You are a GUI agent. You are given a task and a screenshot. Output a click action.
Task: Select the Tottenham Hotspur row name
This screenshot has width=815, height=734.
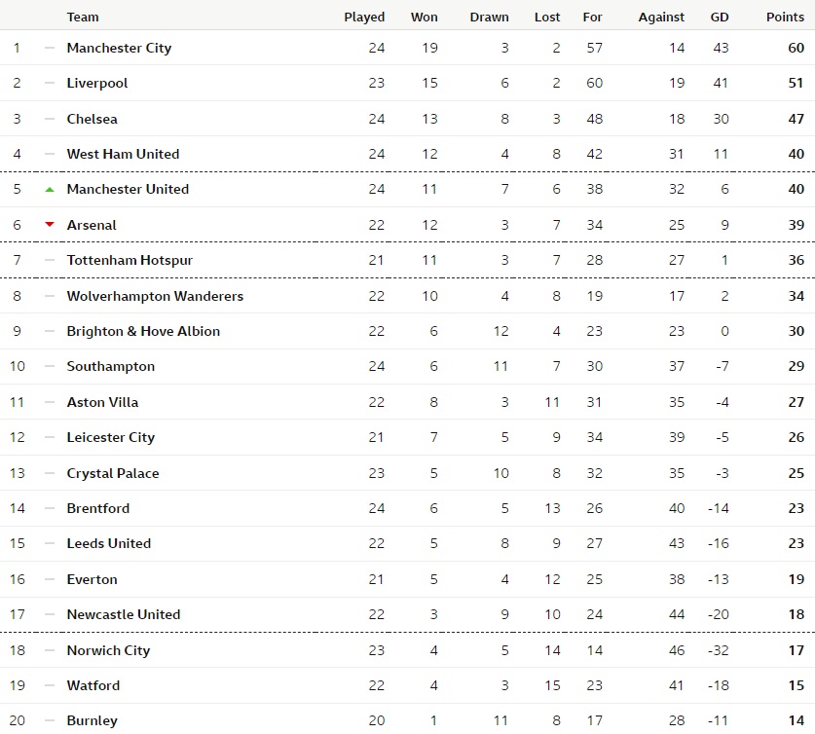click(130, 260)
